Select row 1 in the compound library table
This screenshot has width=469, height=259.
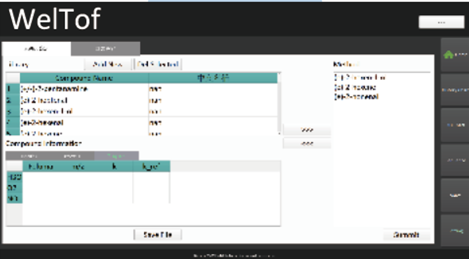pyautogui.click(x=84, y=89)
